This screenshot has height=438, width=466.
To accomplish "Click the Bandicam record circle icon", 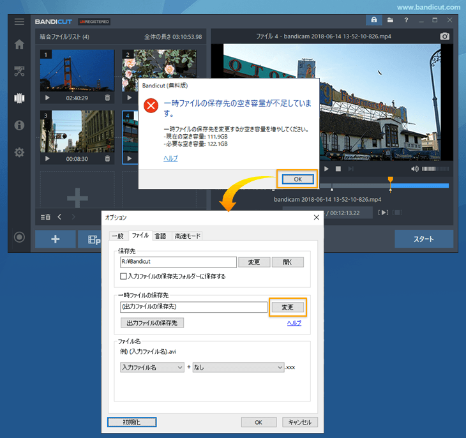I will (x=19, y=237).
